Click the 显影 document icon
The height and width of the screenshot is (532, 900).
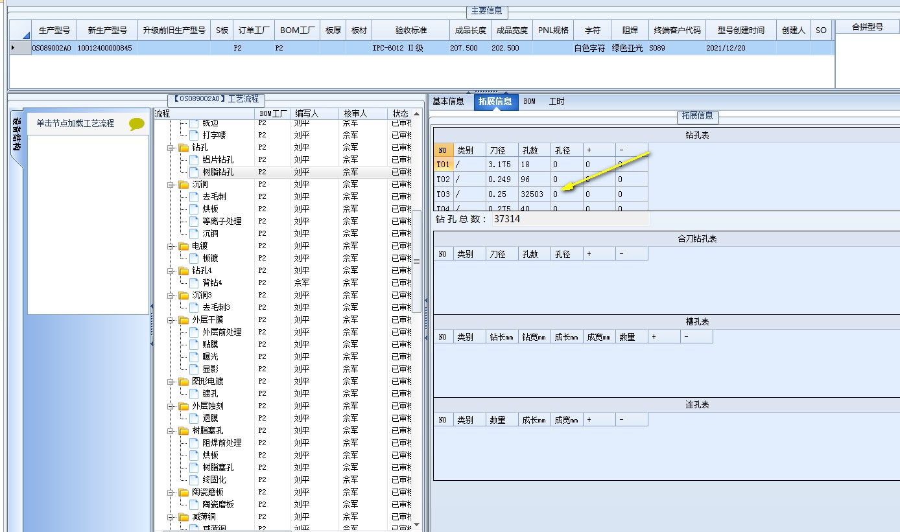pyautogui.click(x=194, y=369)
